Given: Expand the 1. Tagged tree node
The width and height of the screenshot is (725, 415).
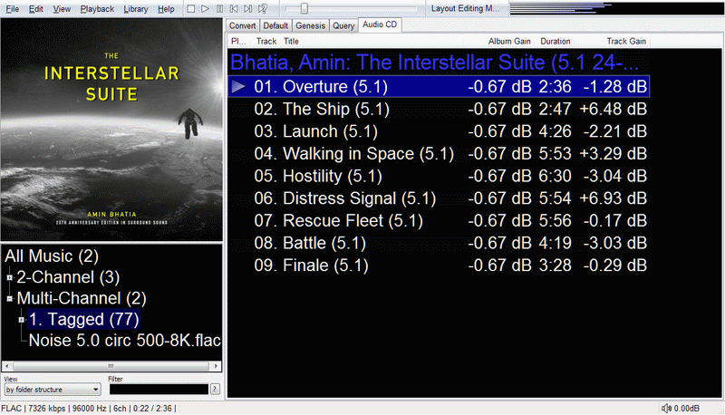Looking at the screenshot, I should click(21, 320).
